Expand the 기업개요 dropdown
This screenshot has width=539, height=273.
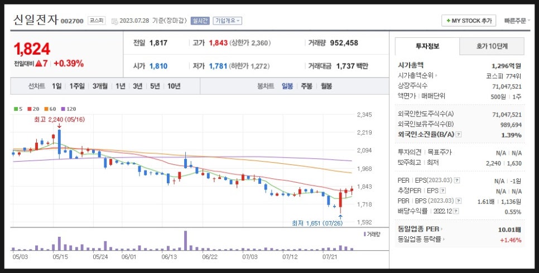point(227,21)
